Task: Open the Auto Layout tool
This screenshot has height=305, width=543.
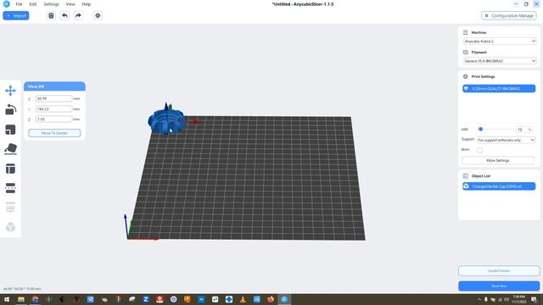Action: (x=10, y=169)
